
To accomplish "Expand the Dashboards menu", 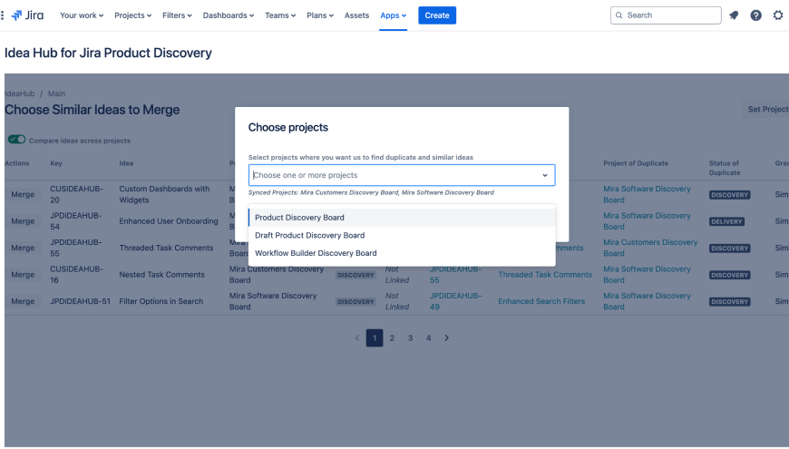I will 229,15.
